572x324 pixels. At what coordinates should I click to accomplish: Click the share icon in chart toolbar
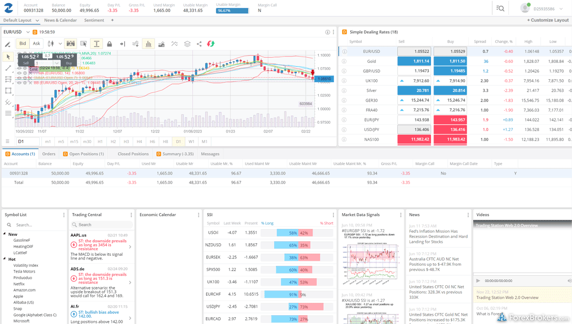click(x=199, y=44)
